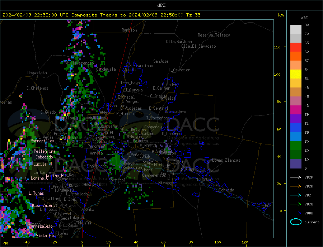Click the UTC Composite Tracks timestamp header

pos(101,15)
